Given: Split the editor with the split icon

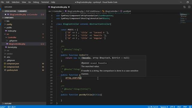Looking at the screenshot, I should point(189,7).
